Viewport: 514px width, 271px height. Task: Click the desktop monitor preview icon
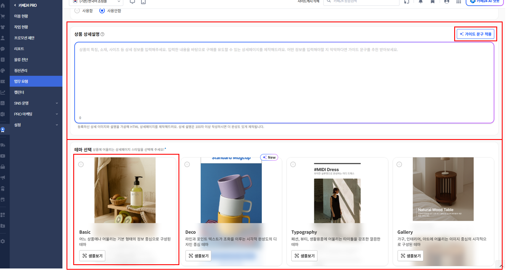click(133, 2)
